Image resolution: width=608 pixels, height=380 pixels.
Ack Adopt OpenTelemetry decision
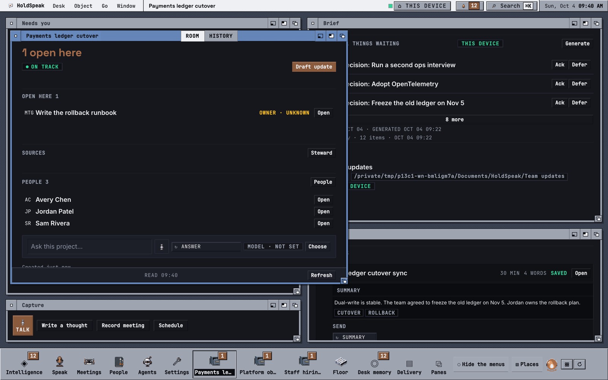pos(560,84)
